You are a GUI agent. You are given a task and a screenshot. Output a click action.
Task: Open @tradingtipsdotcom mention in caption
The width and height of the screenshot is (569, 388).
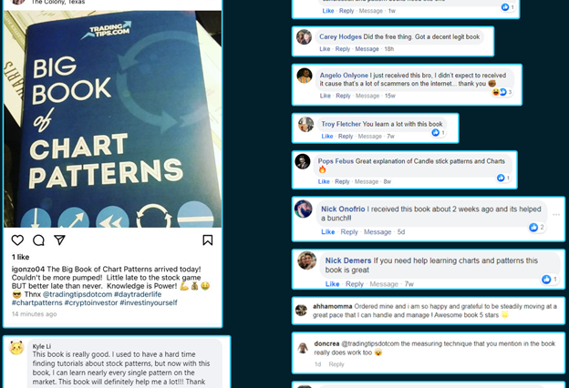(x=78, y=294)
